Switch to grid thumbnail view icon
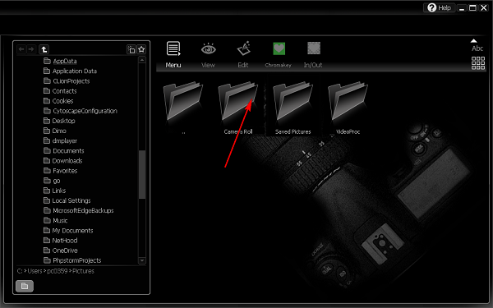Image resolution: width=493 pixels, height=308 pixels. click(x=478, y=63)
